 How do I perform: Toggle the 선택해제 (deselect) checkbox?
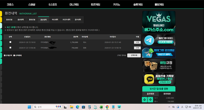15,55
